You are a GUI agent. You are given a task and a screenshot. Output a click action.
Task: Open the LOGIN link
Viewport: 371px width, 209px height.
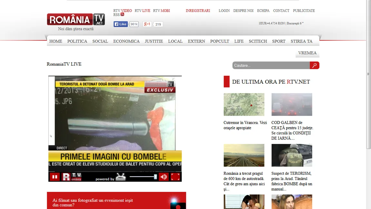point(224,11)
